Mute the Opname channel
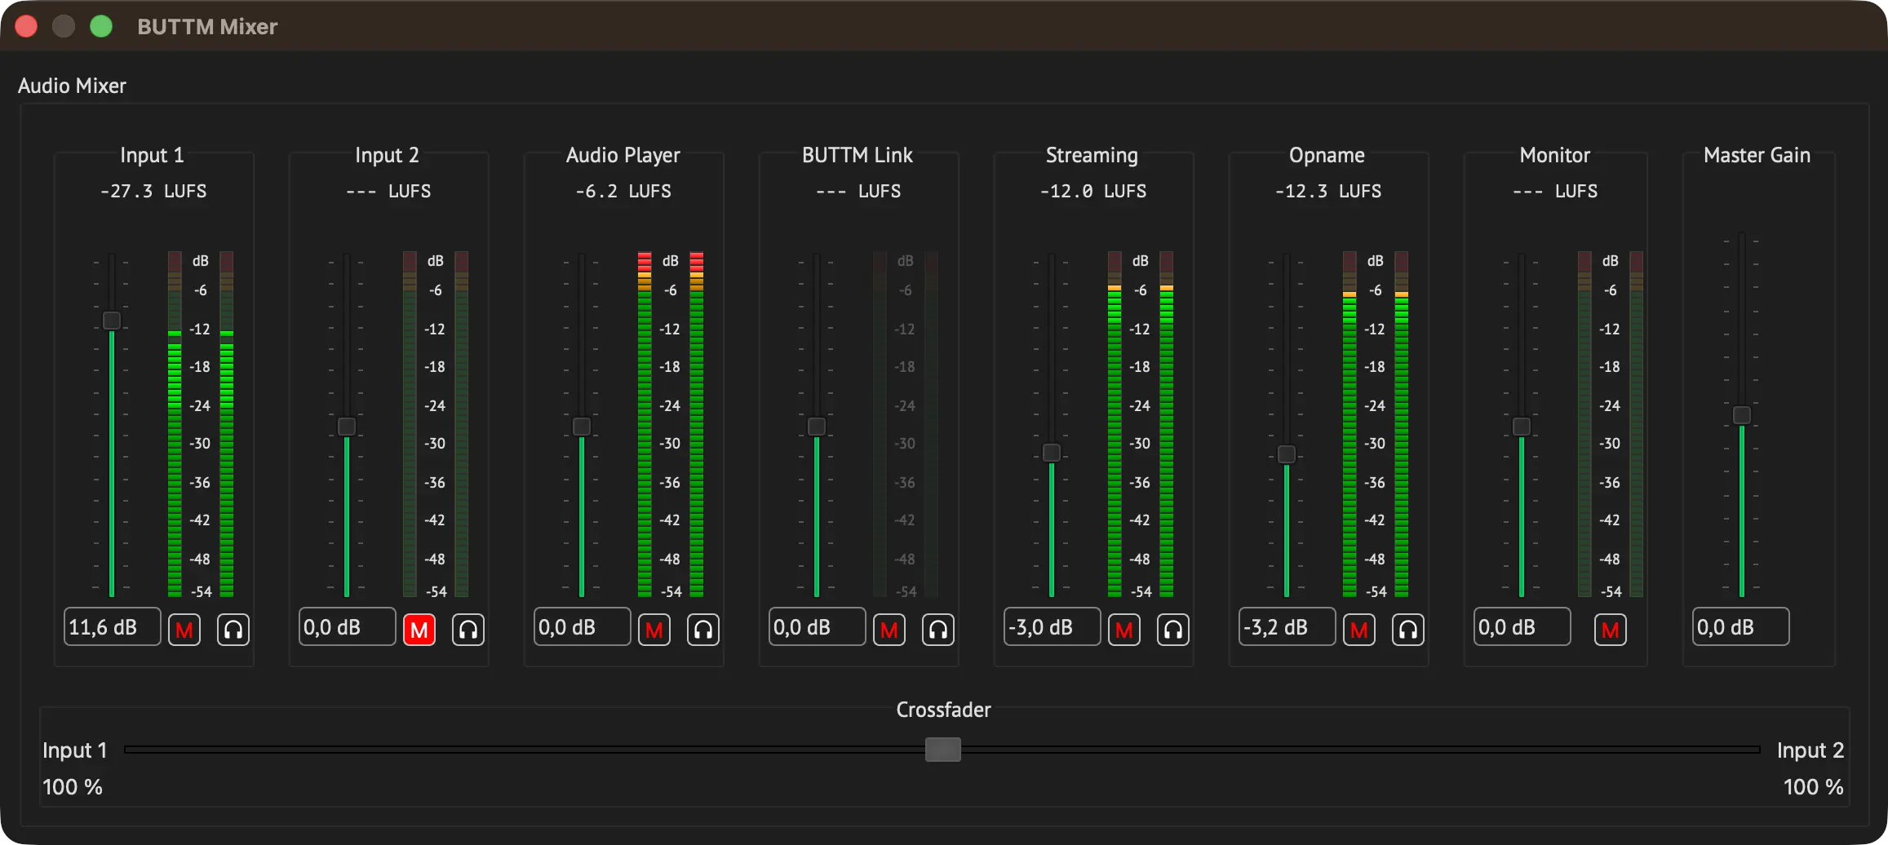Image resolution: width=1888 pixels, height=845 pixels. (1359, 630)
